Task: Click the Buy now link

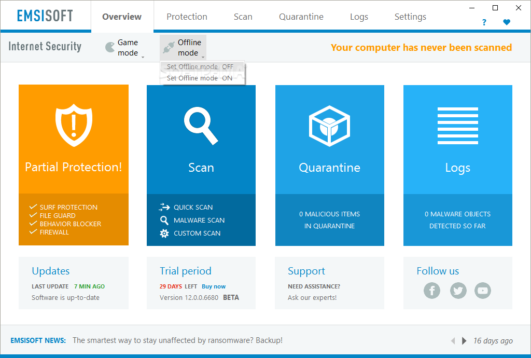Action: click(x=214, y=286)
